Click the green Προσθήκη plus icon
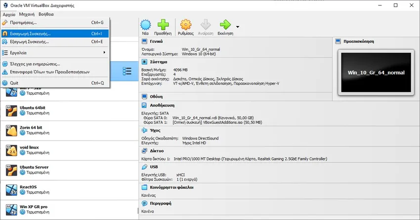The height and width of the screenshot is (220, 420). [163, 25]
